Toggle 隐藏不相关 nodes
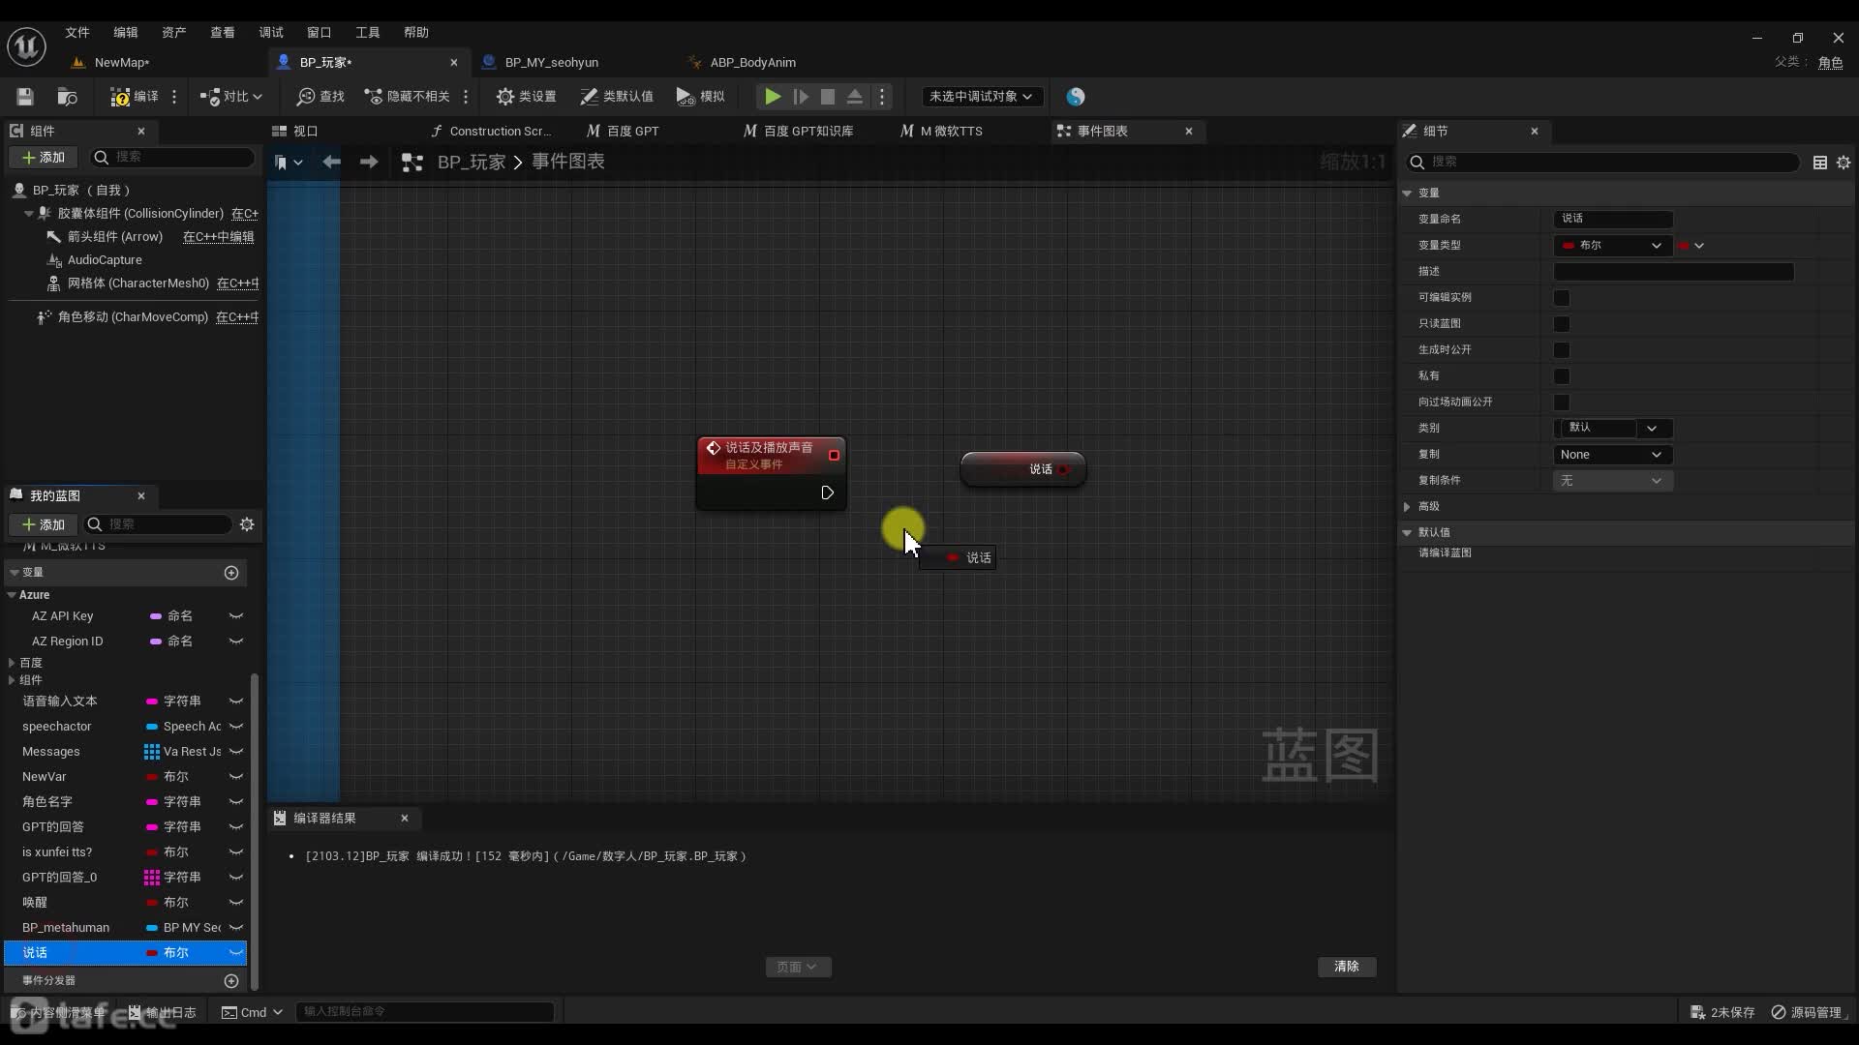1859x1045 pixels. pyautogui.click(x=407, y=97)
